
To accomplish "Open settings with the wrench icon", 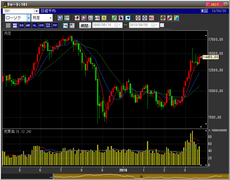I will click(170, 18).
